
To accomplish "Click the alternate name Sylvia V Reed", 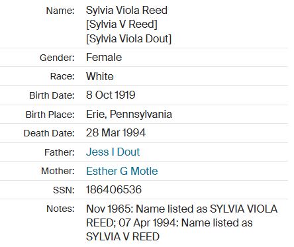I will [x=122, y=24].
